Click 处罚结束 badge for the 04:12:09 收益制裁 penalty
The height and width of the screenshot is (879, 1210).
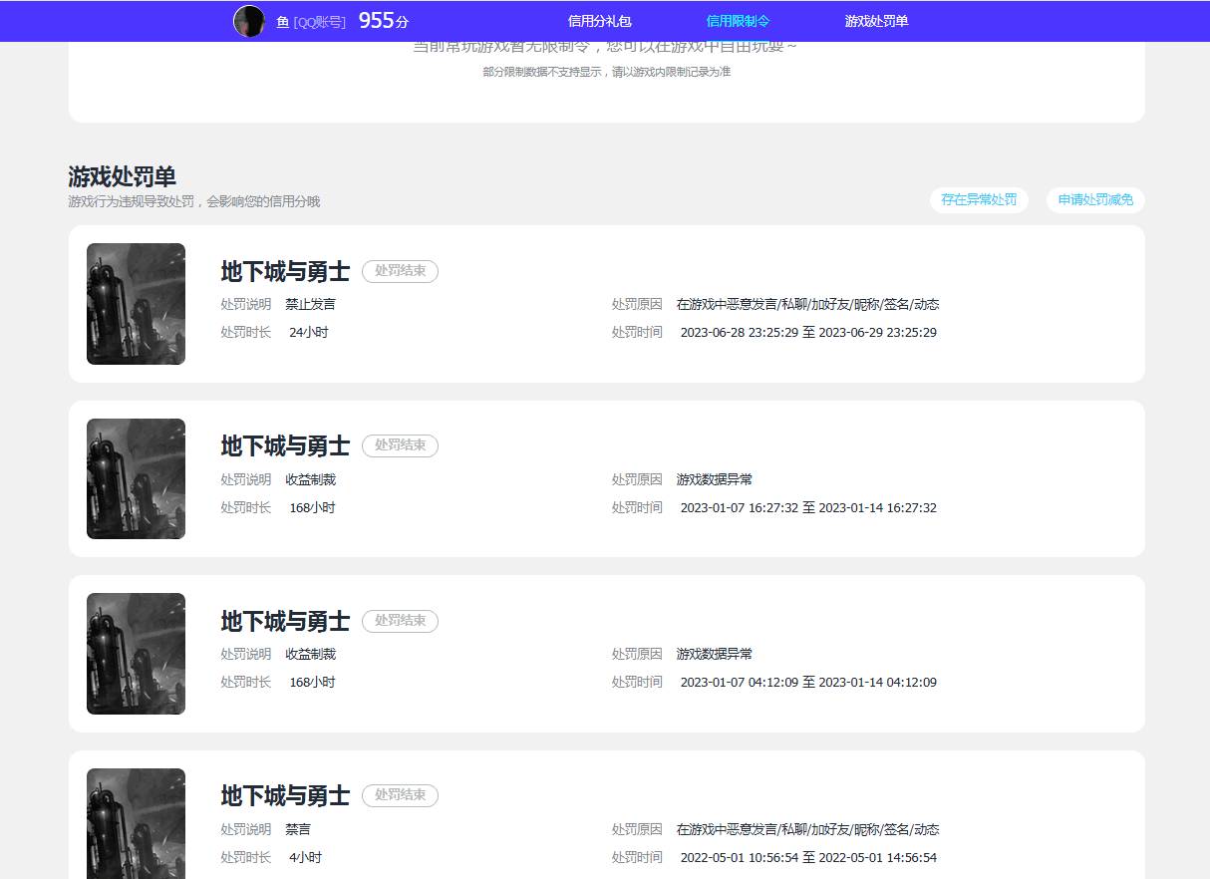click(400, 621)
